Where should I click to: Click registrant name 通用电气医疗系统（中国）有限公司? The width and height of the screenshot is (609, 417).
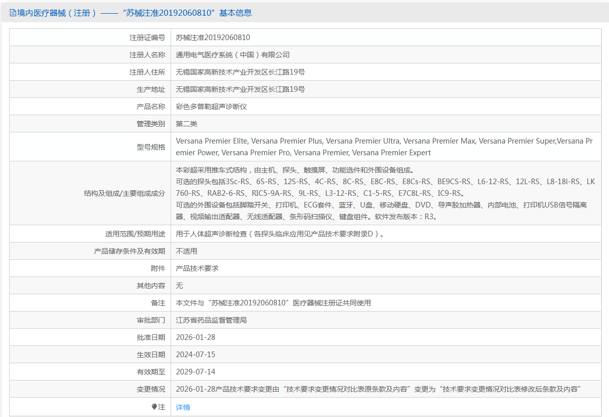click(x=232, y=55)
